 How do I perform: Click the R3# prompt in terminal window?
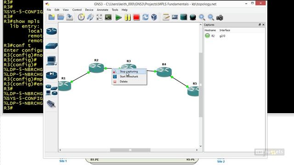coord(8,108)
